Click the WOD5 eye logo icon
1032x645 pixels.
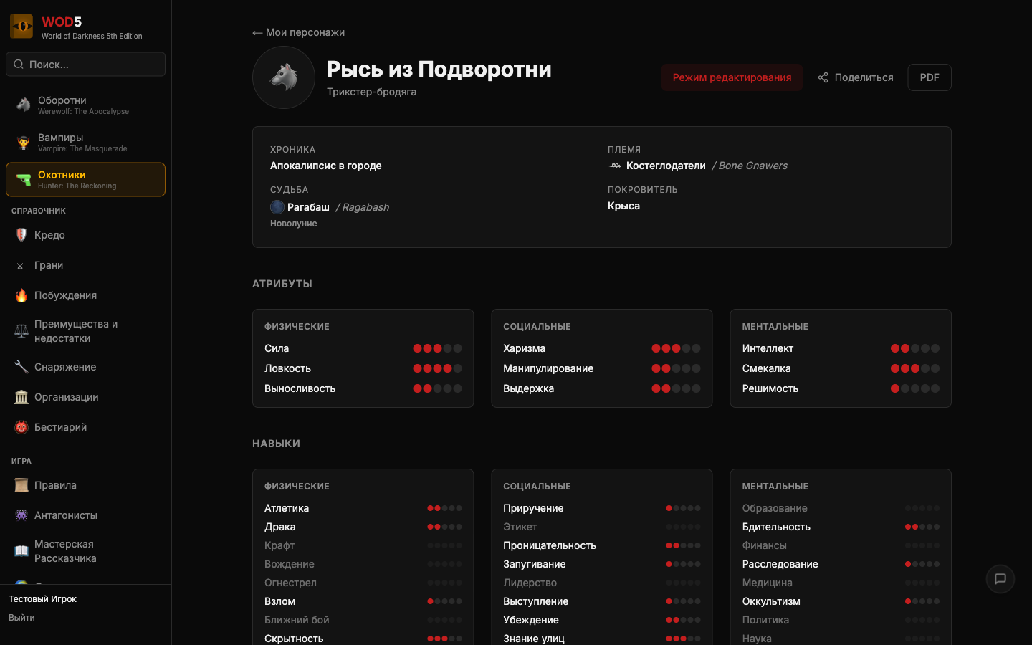(21, 27)
